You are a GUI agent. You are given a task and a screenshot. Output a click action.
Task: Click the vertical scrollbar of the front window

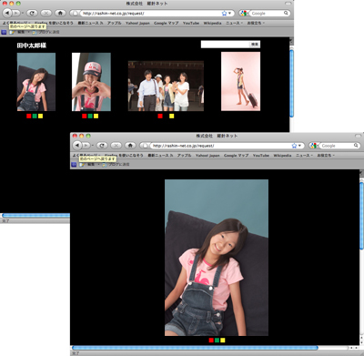(361, 216)
